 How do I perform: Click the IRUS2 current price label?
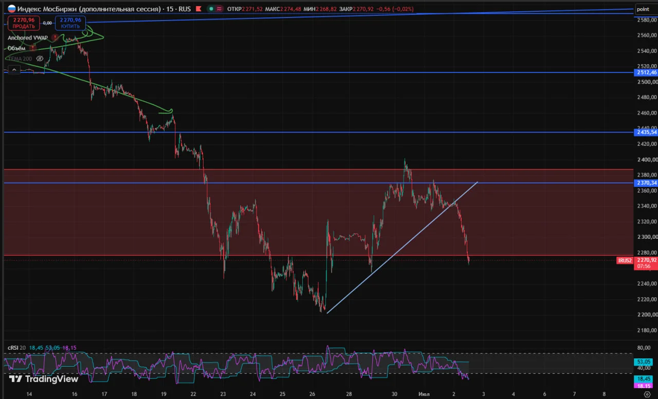(x=625, y=260)
